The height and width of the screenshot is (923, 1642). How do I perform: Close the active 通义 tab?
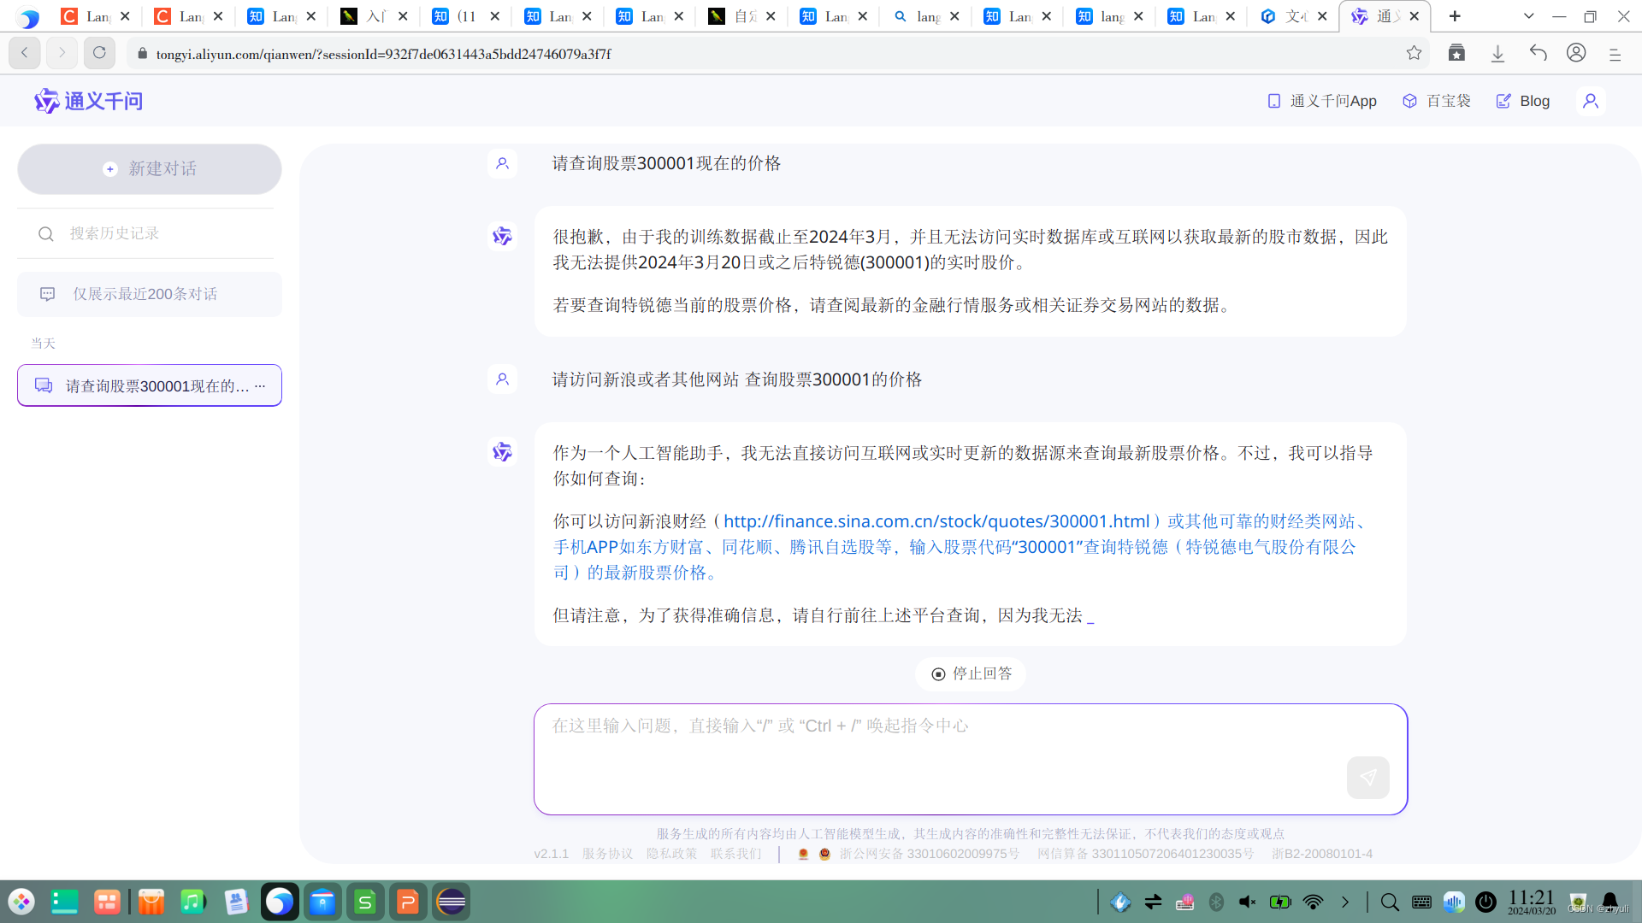click(x=1415, y=16)
